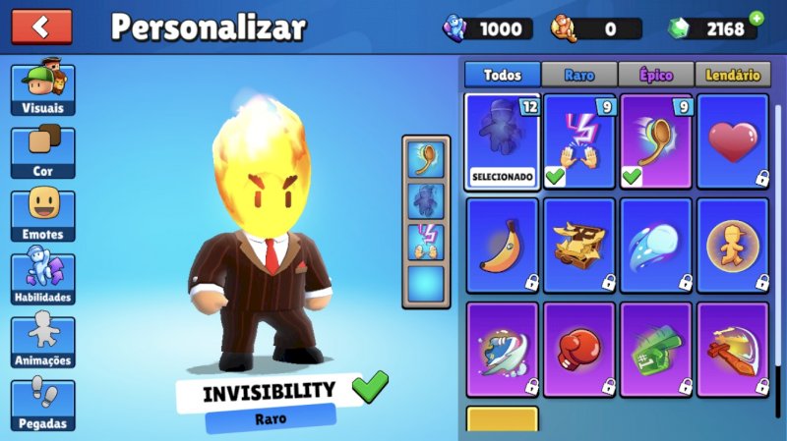Open the Pegadas footprints section
This screenshot has height=441, width=787.
point(42,404)
